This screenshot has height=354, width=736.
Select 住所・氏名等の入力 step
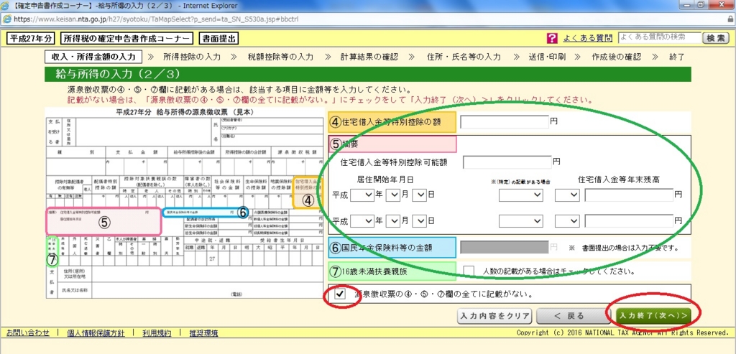coord(464,57)
